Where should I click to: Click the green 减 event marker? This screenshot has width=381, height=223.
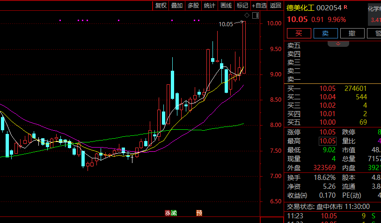[174, 213]
